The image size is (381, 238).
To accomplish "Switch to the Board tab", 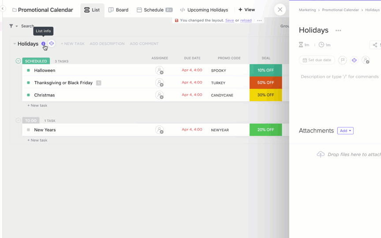I will coord(118,10).
